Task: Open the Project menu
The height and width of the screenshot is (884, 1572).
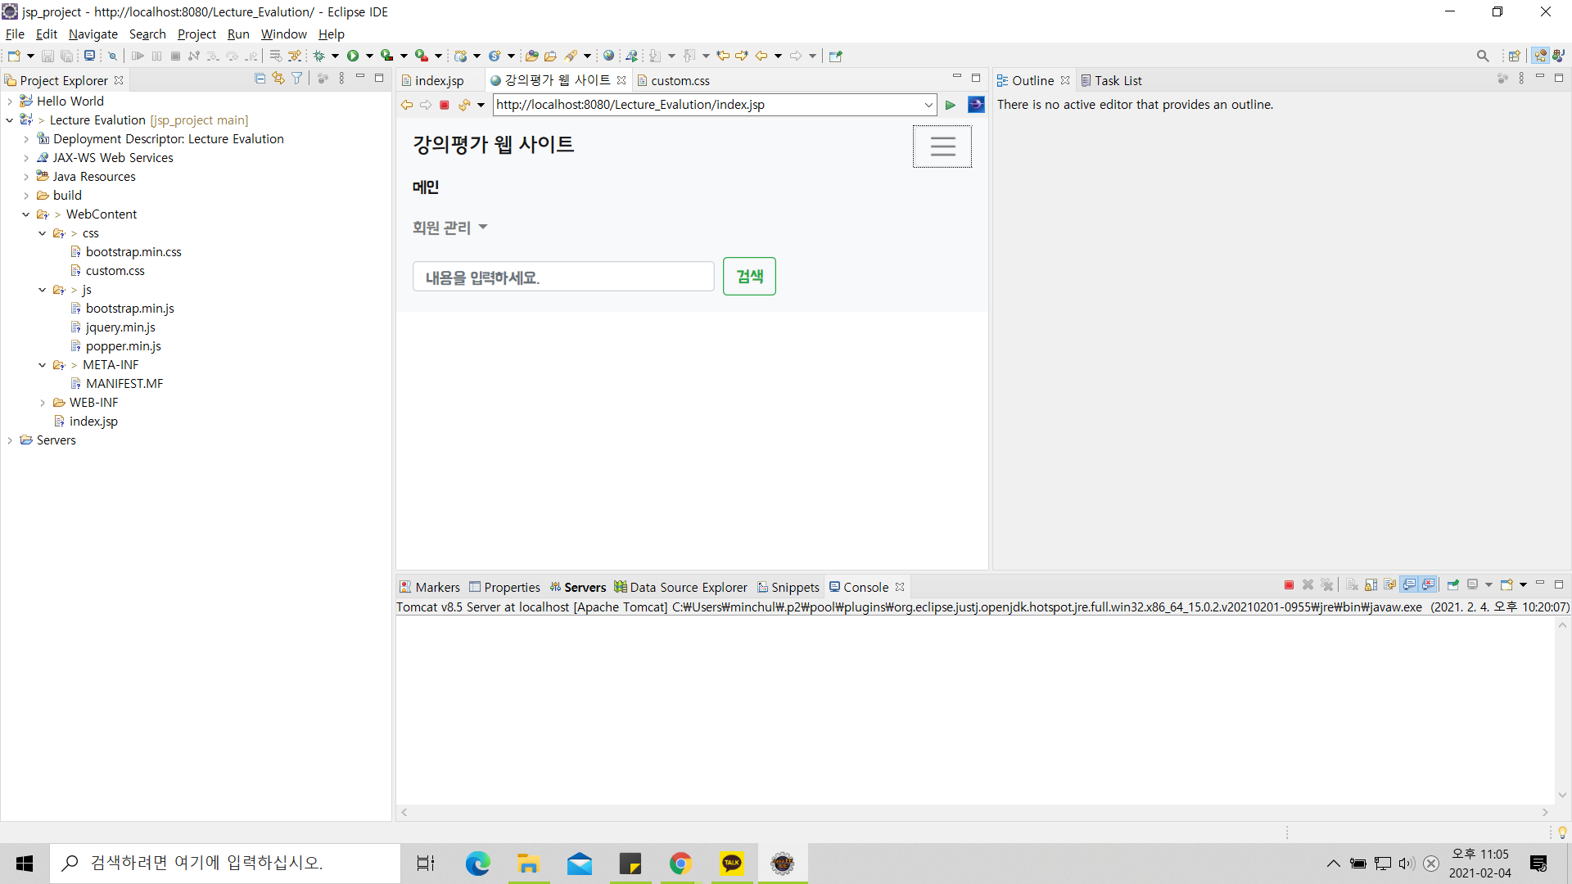Action: 196,34
